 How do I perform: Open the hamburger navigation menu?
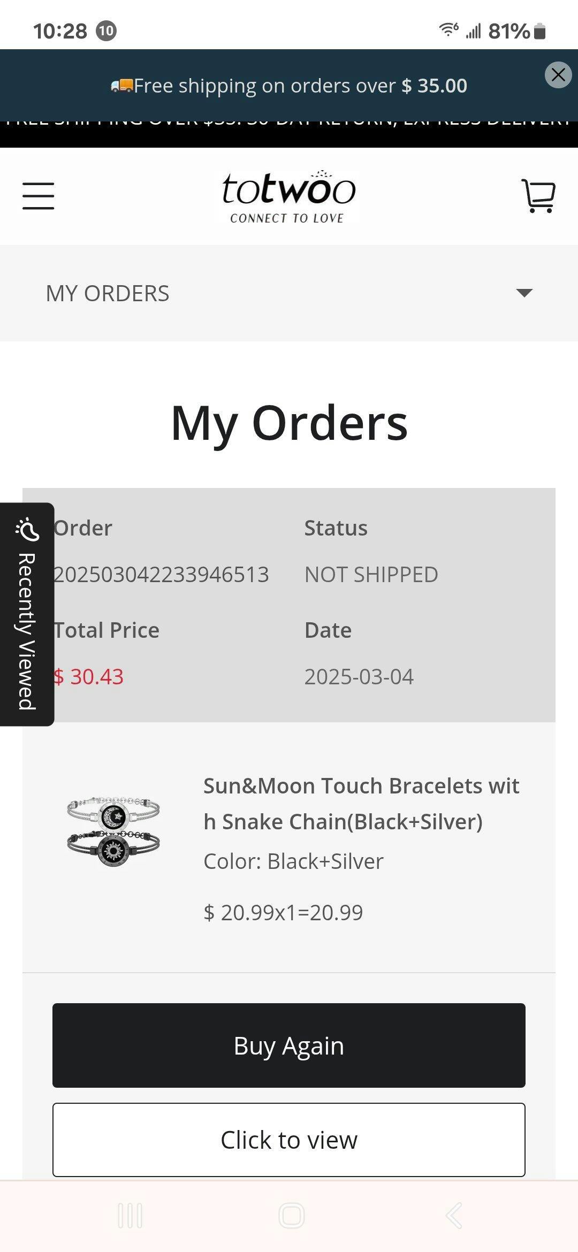click(38, 196)
